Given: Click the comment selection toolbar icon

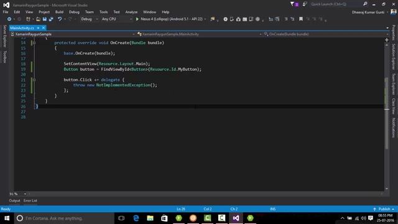Looking at the screenshot, I should point(286,19).
